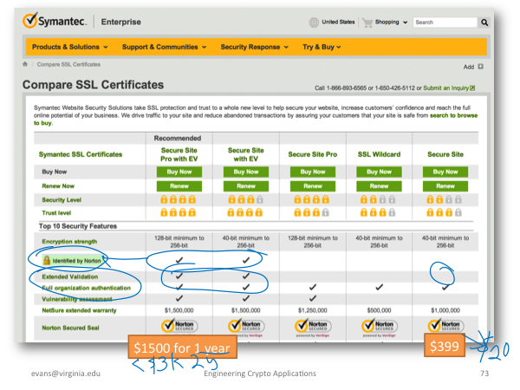Viewport: 520px width, 390px height.
Task: Click the $1,000,000 warranty value
Action: tap(445, 310)
